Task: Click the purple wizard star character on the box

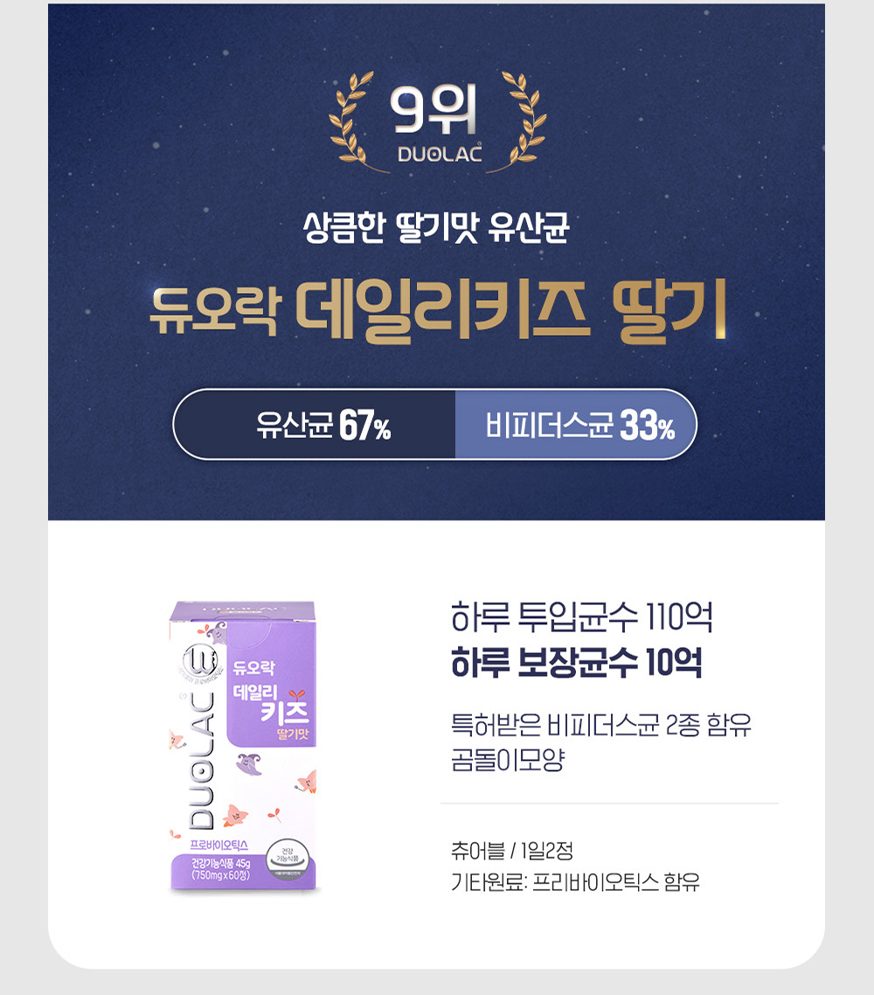Action: (248, 764)
